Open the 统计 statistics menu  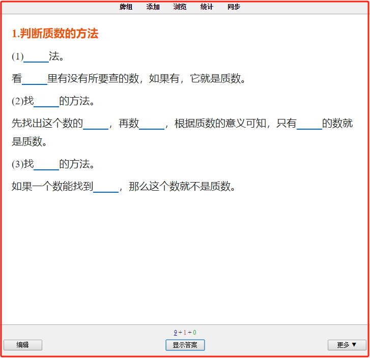tap(207, 7)
